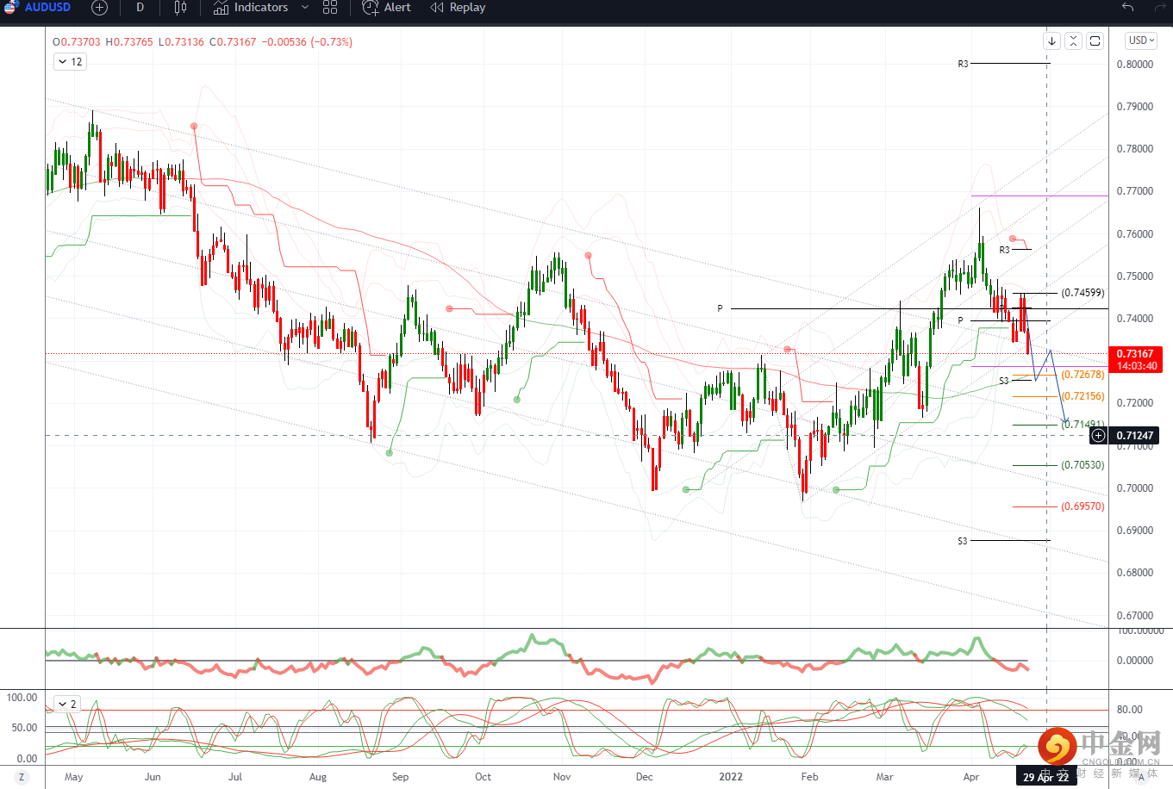Start Bar Replay mode
1173x789 pixels.
click(458, 8)
